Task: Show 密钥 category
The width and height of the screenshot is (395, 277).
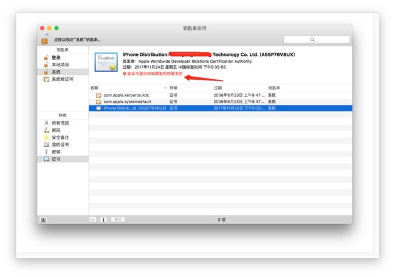Action: [x=63, y=152]
